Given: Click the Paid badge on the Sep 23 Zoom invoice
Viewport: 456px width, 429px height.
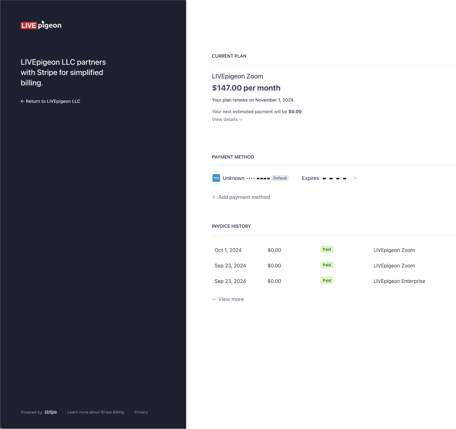Looking at the screenshot, I should click(327, 265).
